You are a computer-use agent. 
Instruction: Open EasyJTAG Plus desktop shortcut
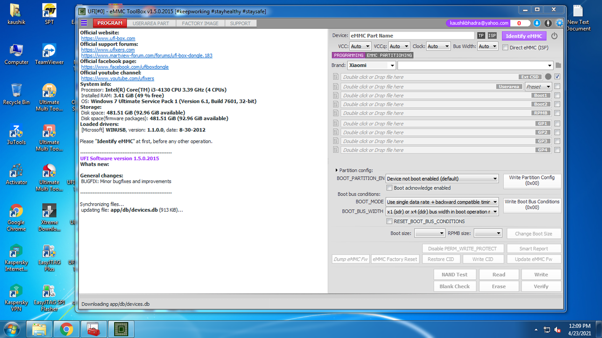tap(49, 258)
